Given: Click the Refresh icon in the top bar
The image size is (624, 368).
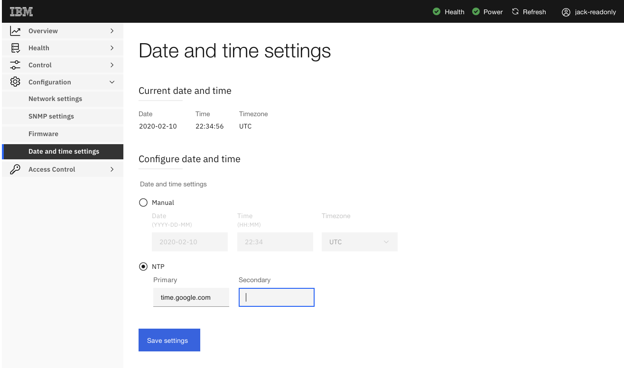Looking at the screenshot, I should 514,12.
